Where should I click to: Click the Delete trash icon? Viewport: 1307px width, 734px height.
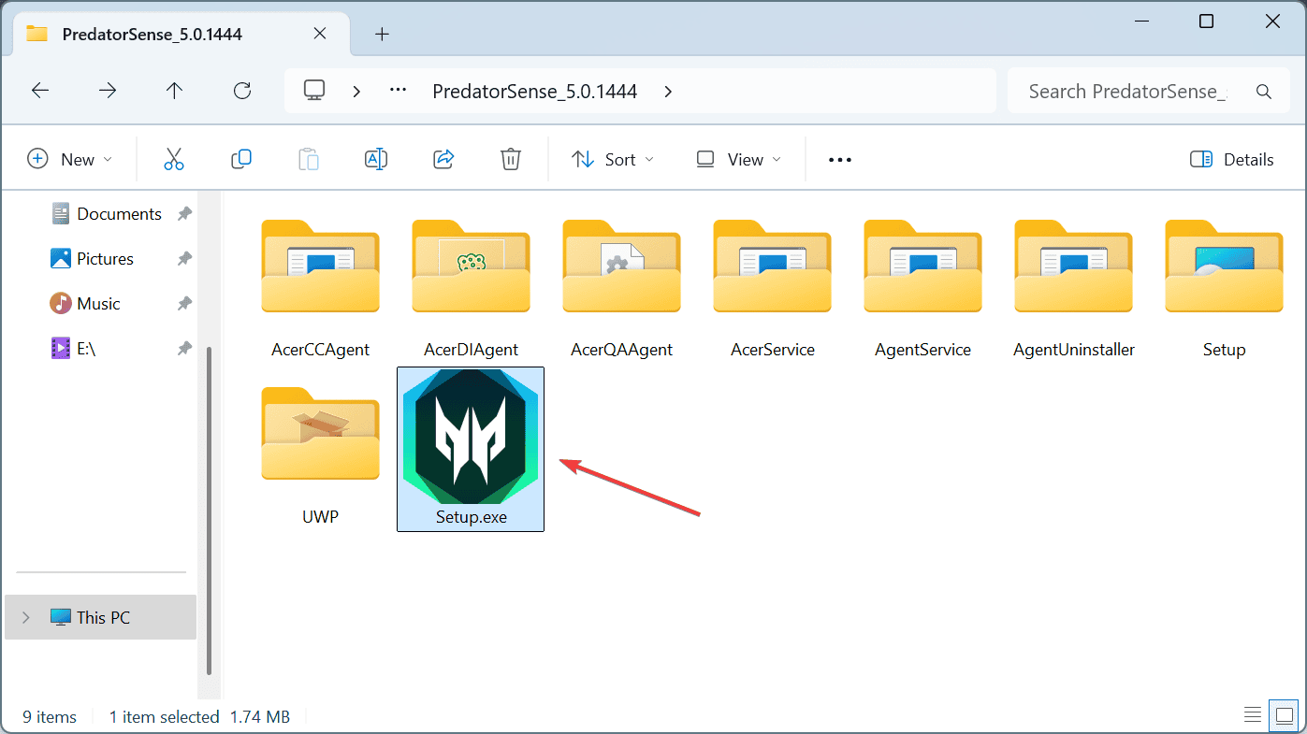click(511, 159)
